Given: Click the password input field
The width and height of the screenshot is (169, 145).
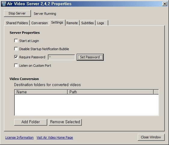Looking at the screenshot, I should [x=61, y=57].
